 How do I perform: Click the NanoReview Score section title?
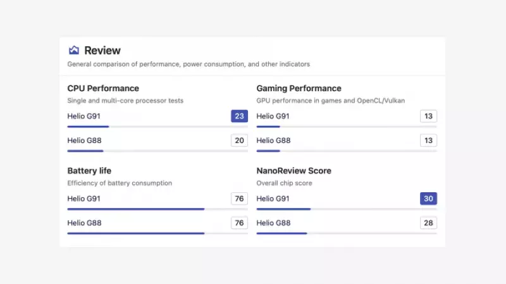(x=294, y=171)
